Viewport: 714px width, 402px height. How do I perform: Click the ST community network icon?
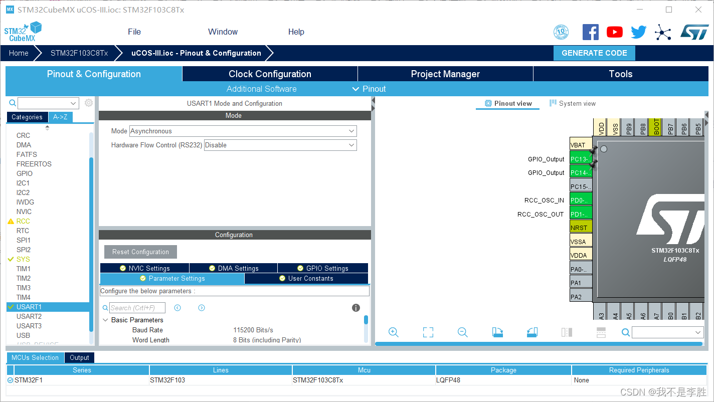point(663,33)
